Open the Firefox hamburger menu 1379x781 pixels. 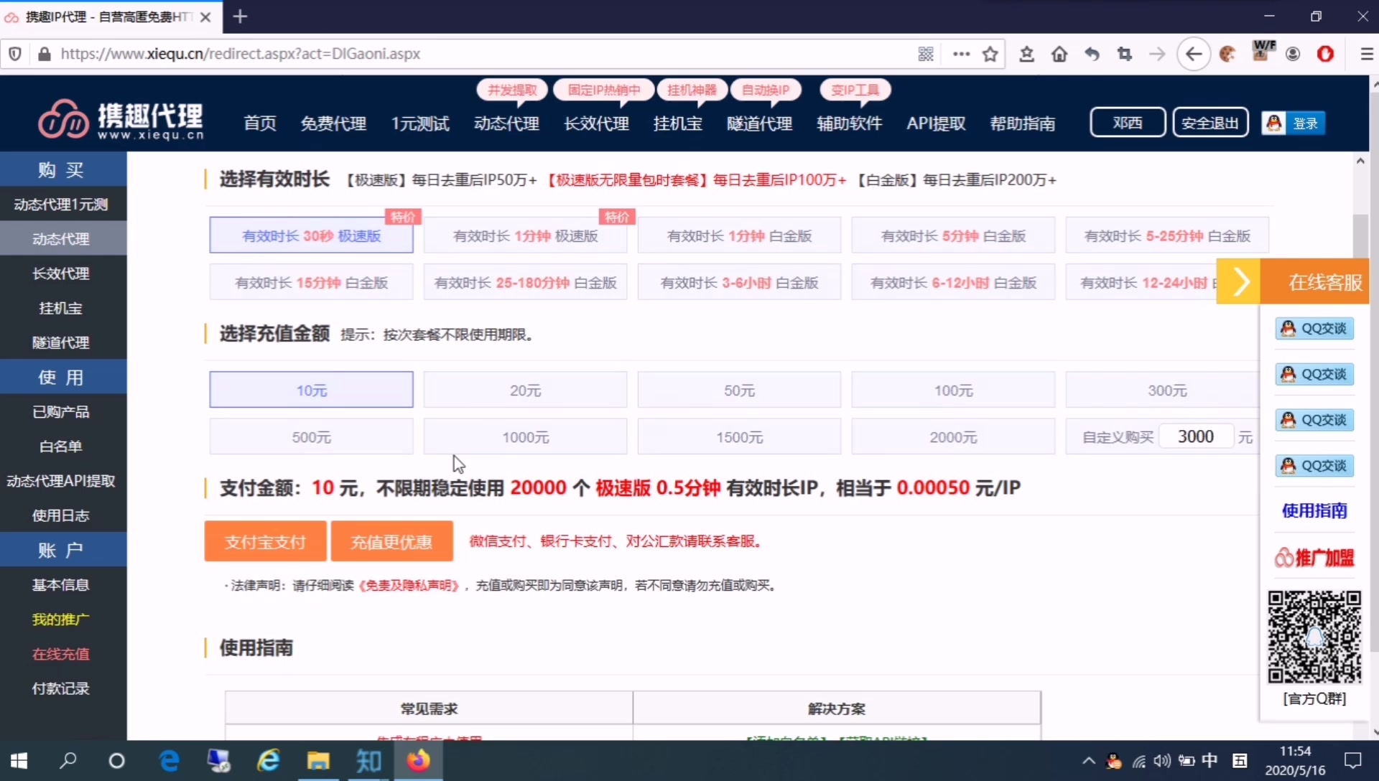click(1366, 54)
